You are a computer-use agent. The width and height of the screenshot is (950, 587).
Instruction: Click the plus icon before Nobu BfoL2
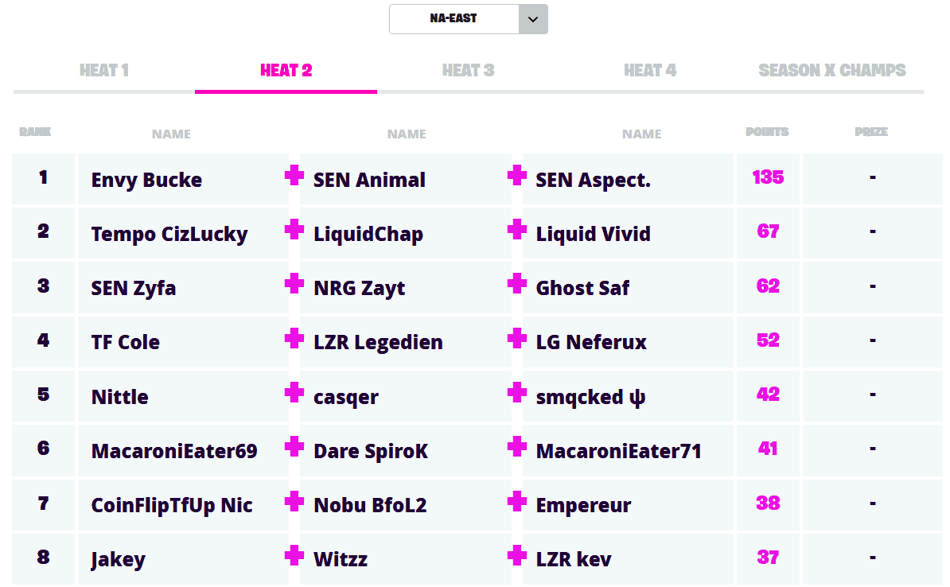coord(294,501)
